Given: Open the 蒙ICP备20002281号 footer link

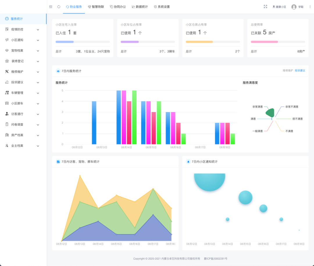Looking at the screenshot, I should point(216,259).
